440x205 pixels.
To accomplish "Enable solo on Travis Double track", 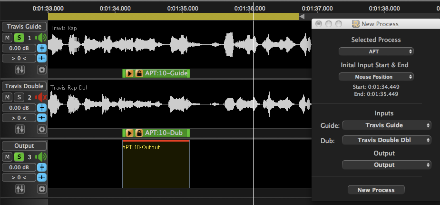I will [x=19, y=97].
